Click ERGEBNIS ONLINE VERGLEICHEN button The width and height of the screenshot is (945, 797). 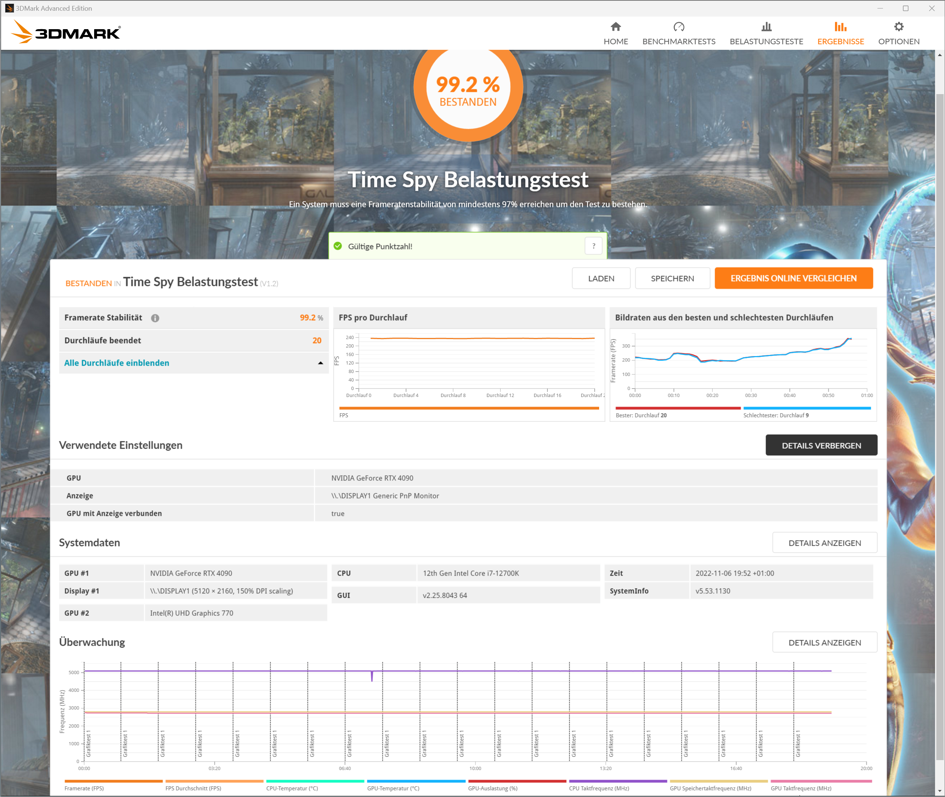794,278
